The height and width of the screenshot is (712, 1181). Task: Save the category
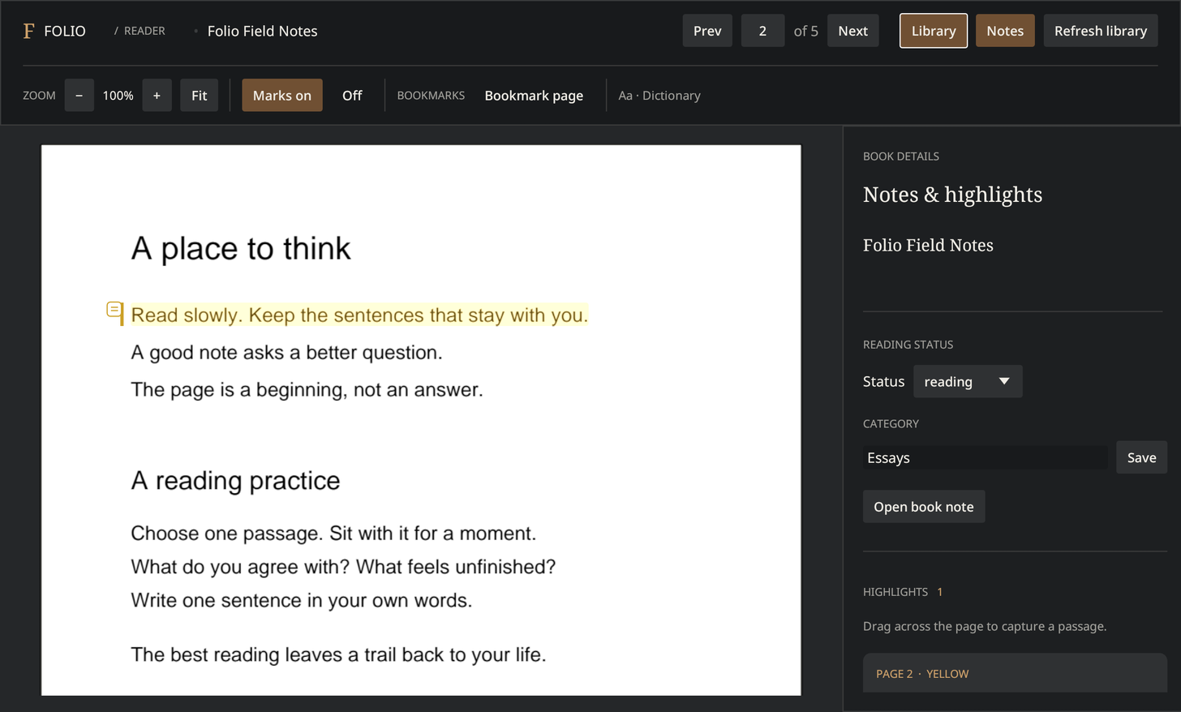(1141, 457)
